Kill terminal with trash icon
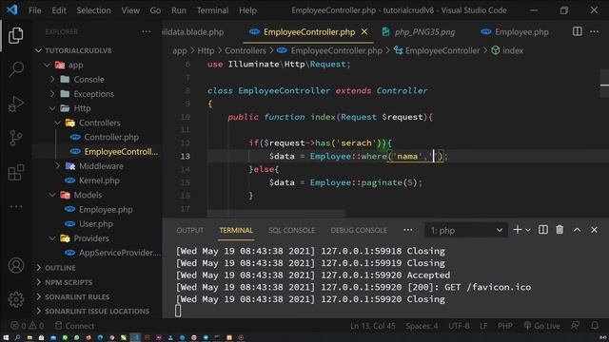 (560, 230)
